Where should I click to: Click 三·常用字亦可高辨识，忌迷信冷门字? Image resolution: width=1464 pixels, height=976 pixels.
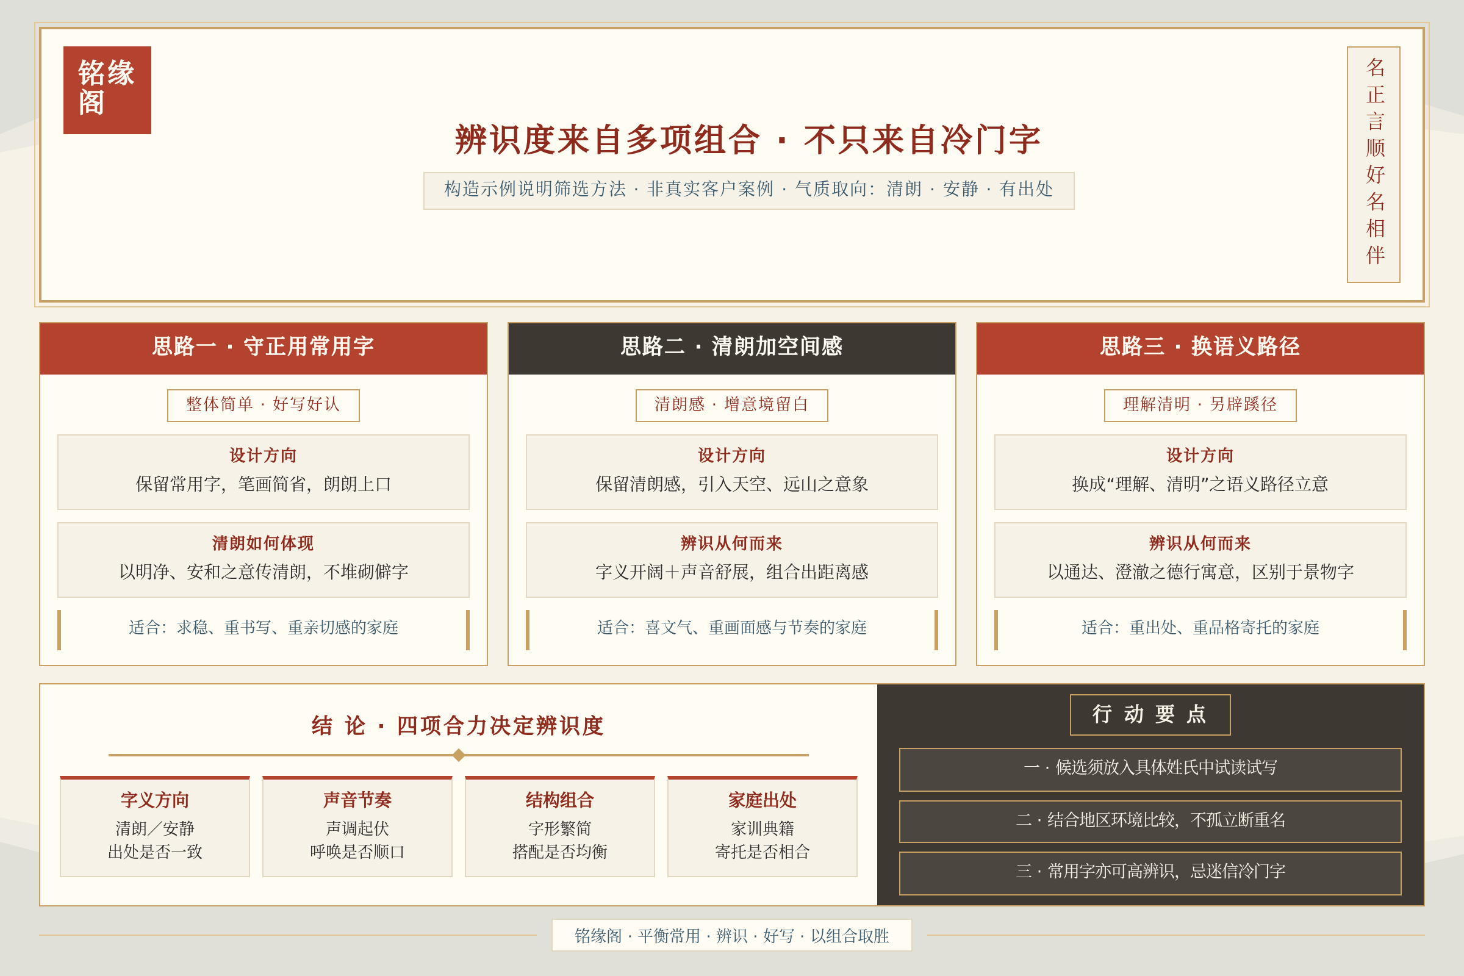tap(1150, 874)
